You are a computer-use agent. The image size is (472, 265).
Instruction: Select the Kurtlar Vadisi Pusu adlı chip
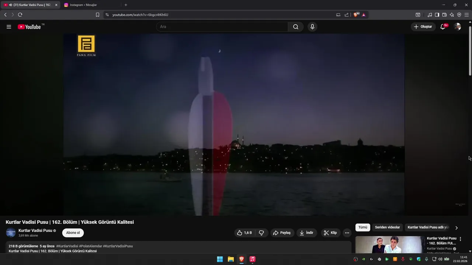(x=428, y=227)
